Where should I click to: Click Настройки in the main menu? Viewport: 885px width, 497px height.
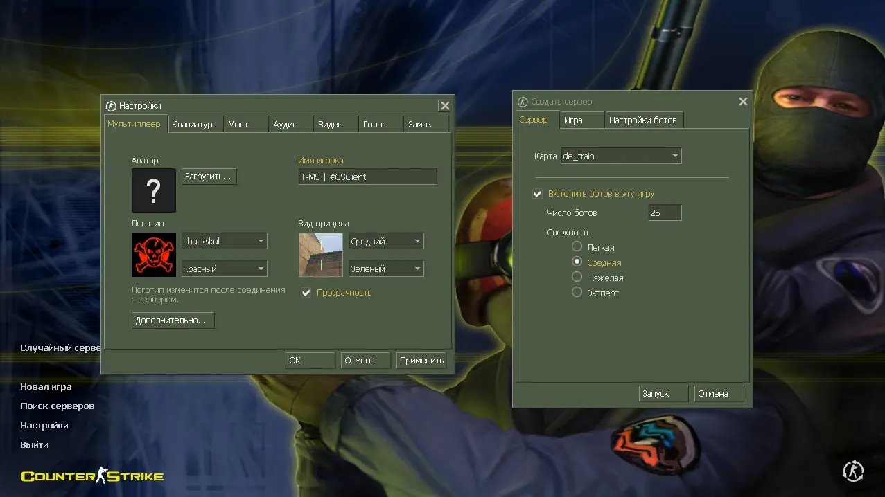coord(44,426)
